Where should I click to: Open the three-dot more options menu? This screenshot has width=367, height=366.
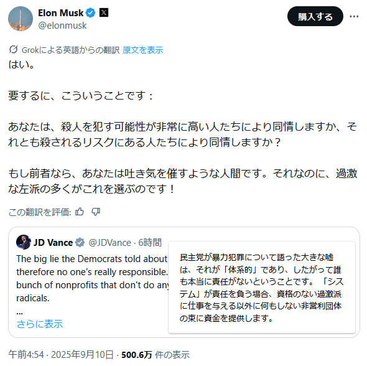click(x=354, y=16)
